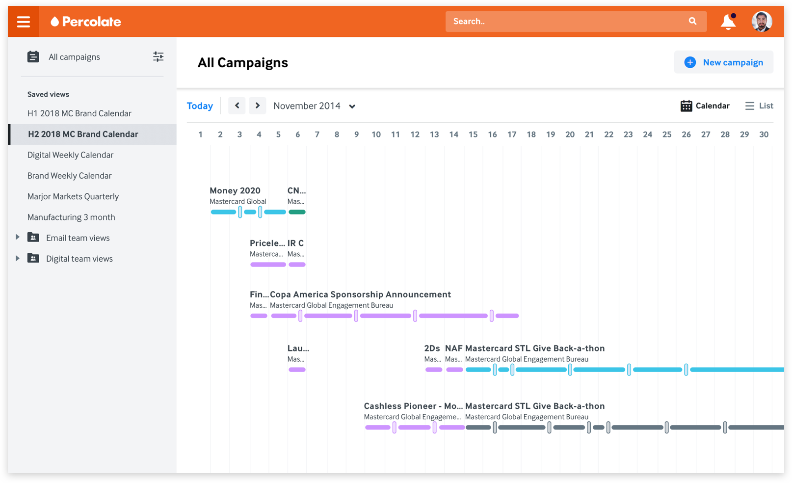Open the sidebar filter settings icon
This screenshot has height=483, width=792.
tap(158, 57)
